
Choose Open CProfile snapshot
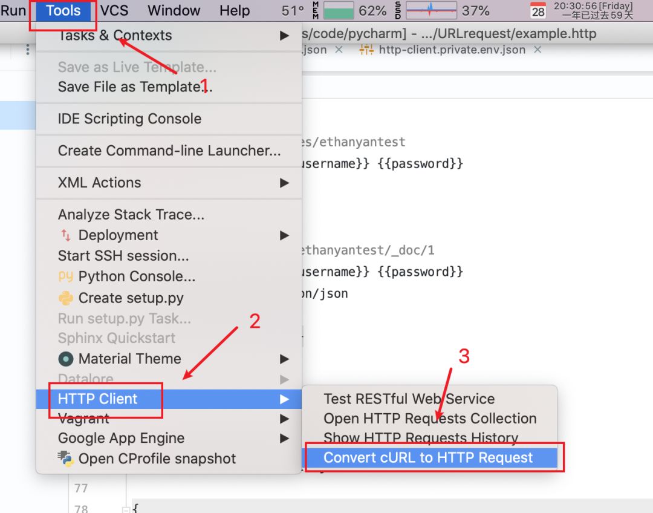(x=169, y=459)
